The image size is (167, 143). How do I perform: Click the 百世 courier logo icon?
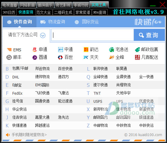tap(60, 57)
